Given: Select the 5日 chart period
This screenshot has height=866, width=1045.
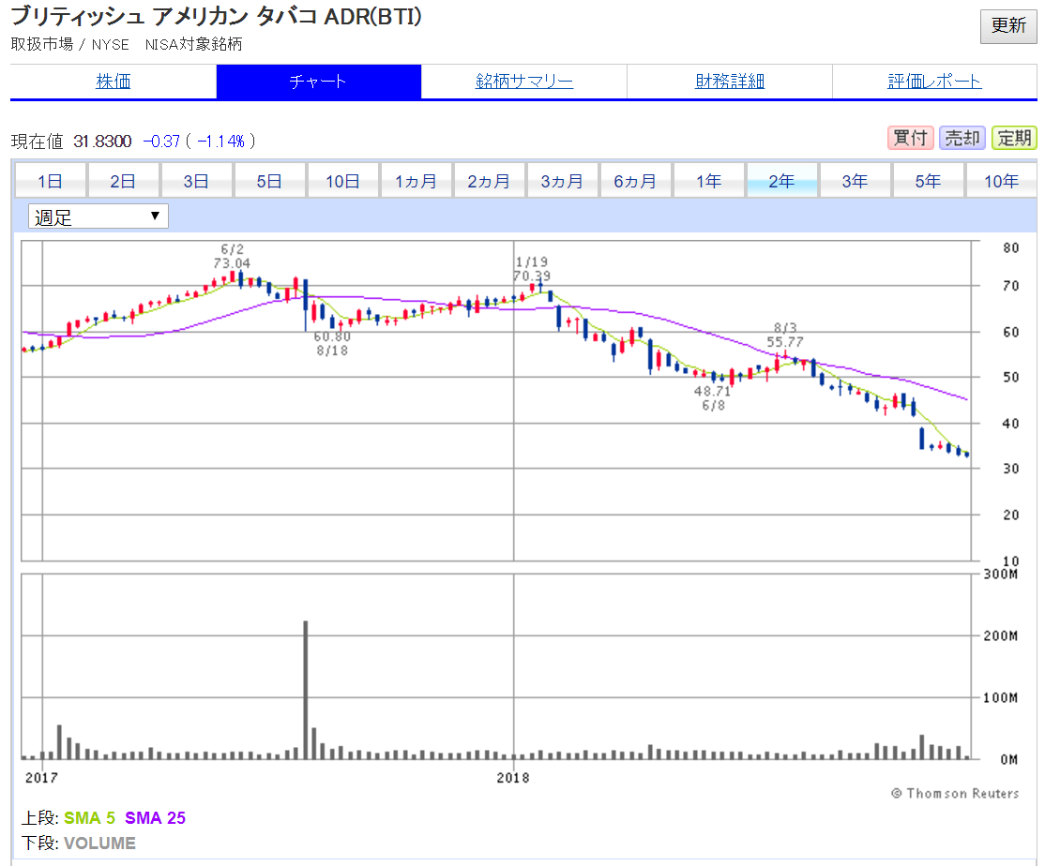Looking at the screenshot, I should [269, 181].
